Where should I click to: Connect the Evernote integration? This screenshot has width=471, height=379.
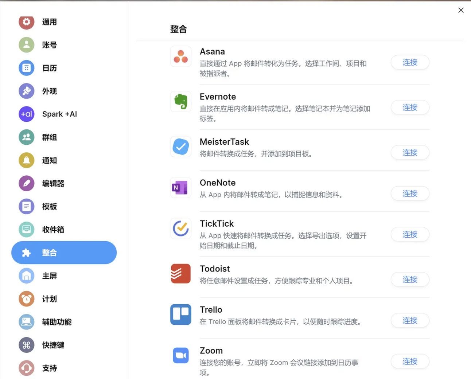click(x=410, y=108)
